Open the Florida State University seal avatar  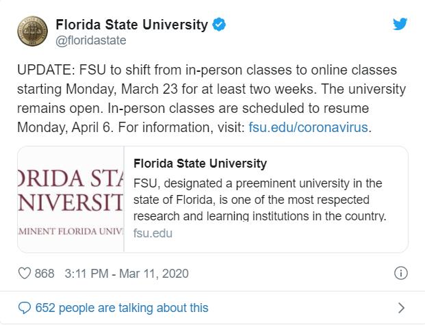[x=33, y=31]
